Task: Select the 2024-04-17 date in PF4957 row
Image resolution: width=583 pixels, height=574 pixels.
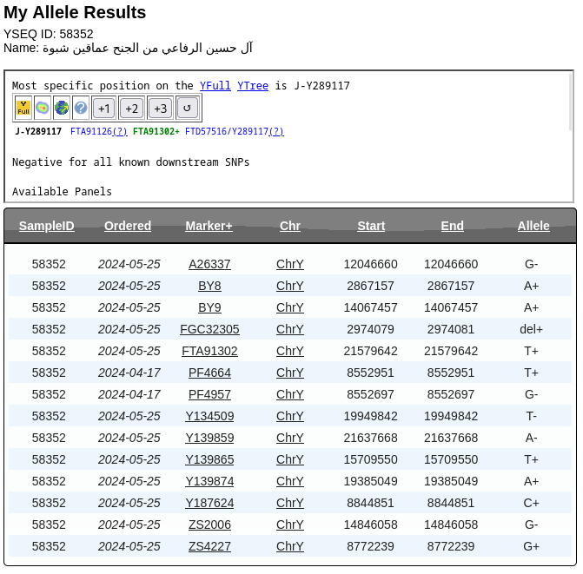Action: pos(129,394)
